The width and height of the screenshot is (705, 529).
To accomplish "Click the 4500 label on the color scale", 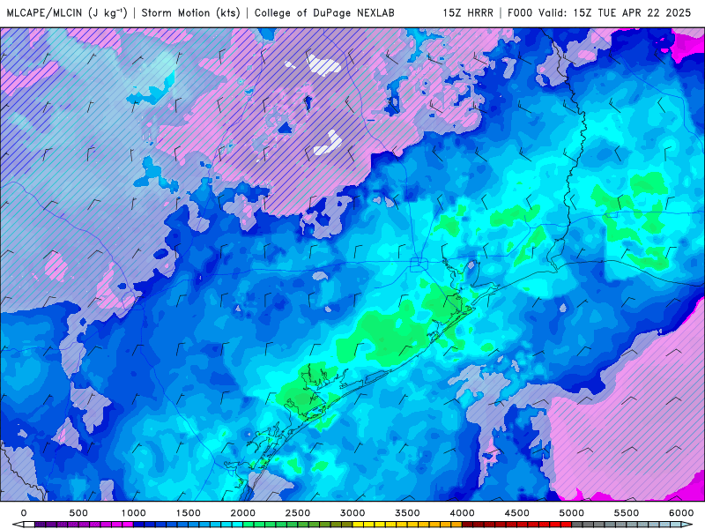I will coord(517,513).
